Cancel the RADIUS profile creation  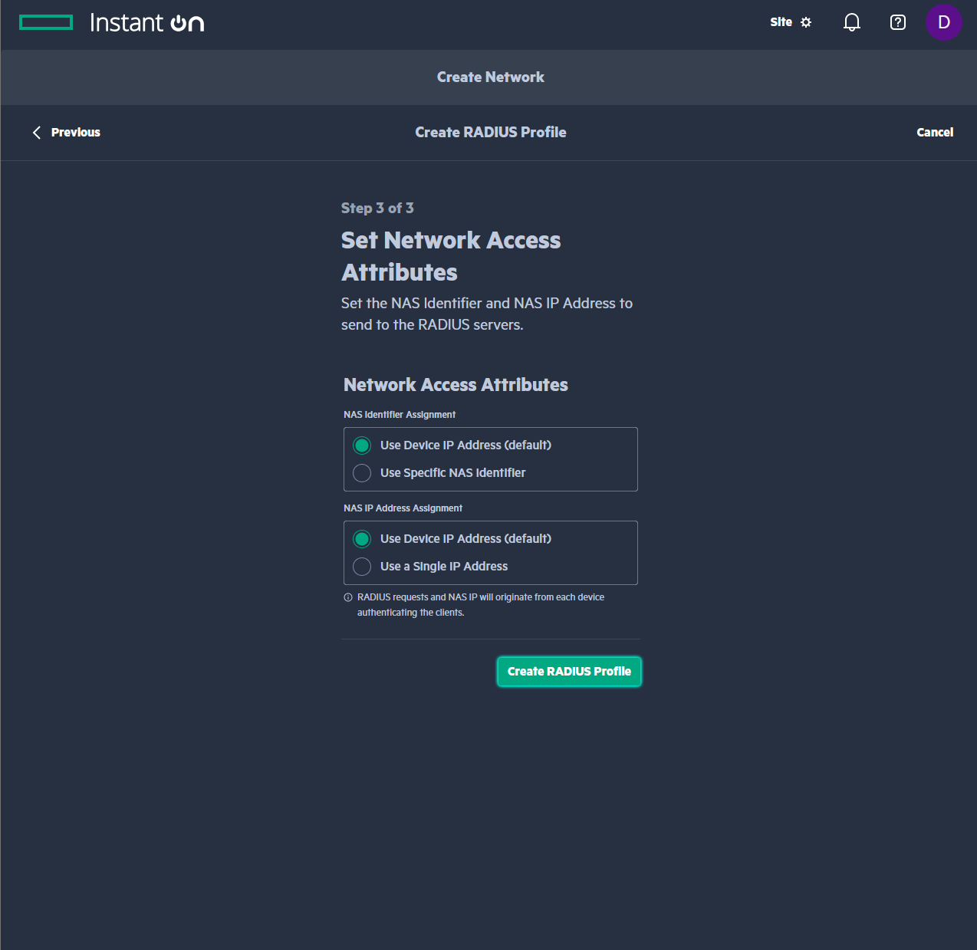tap(935, 133)
